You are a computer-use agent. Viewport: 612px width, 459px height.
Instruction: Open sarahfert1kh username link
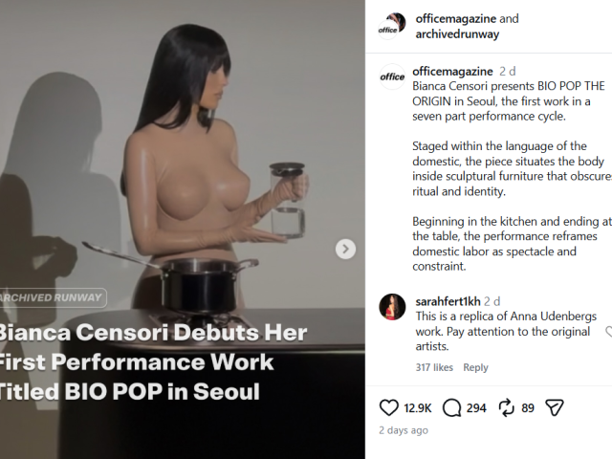point(448,301)
